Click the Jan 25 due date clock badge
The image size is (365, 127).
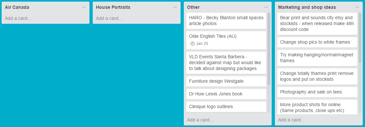(x=199, y=44)
